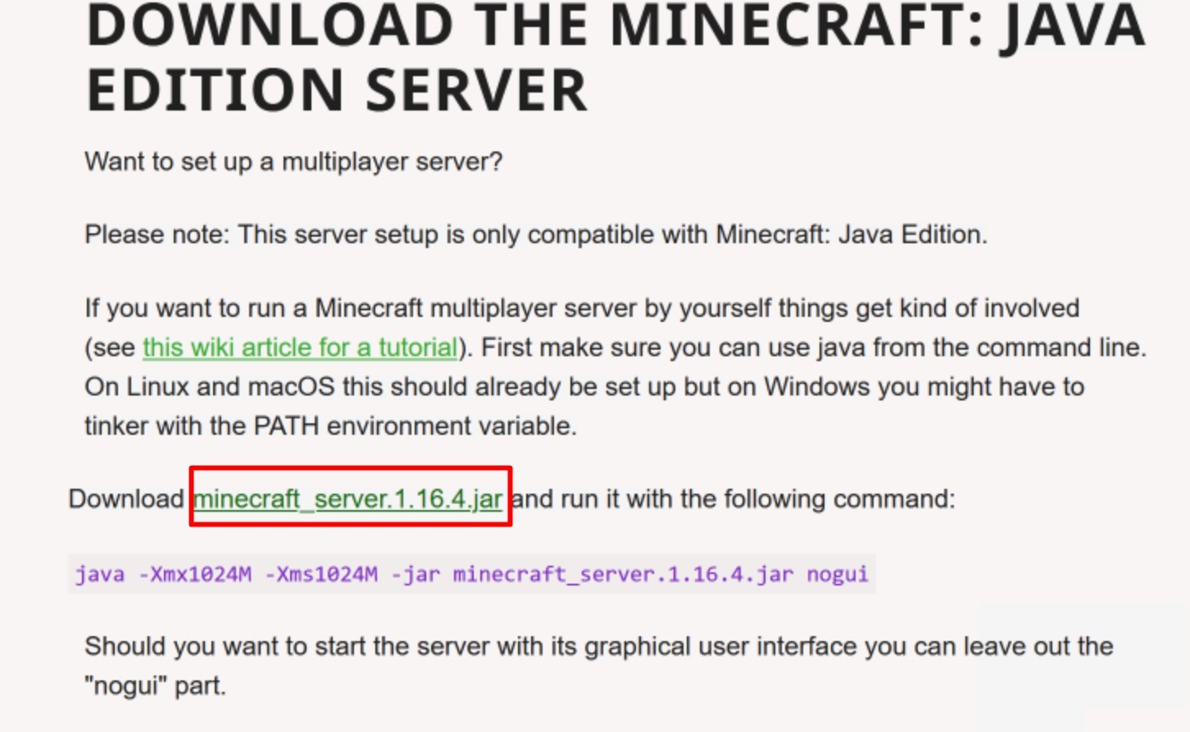This screenshot has height=732, width=1190.
Task: Open the wiki article tutorial link
Action: [x=299, y=347]
